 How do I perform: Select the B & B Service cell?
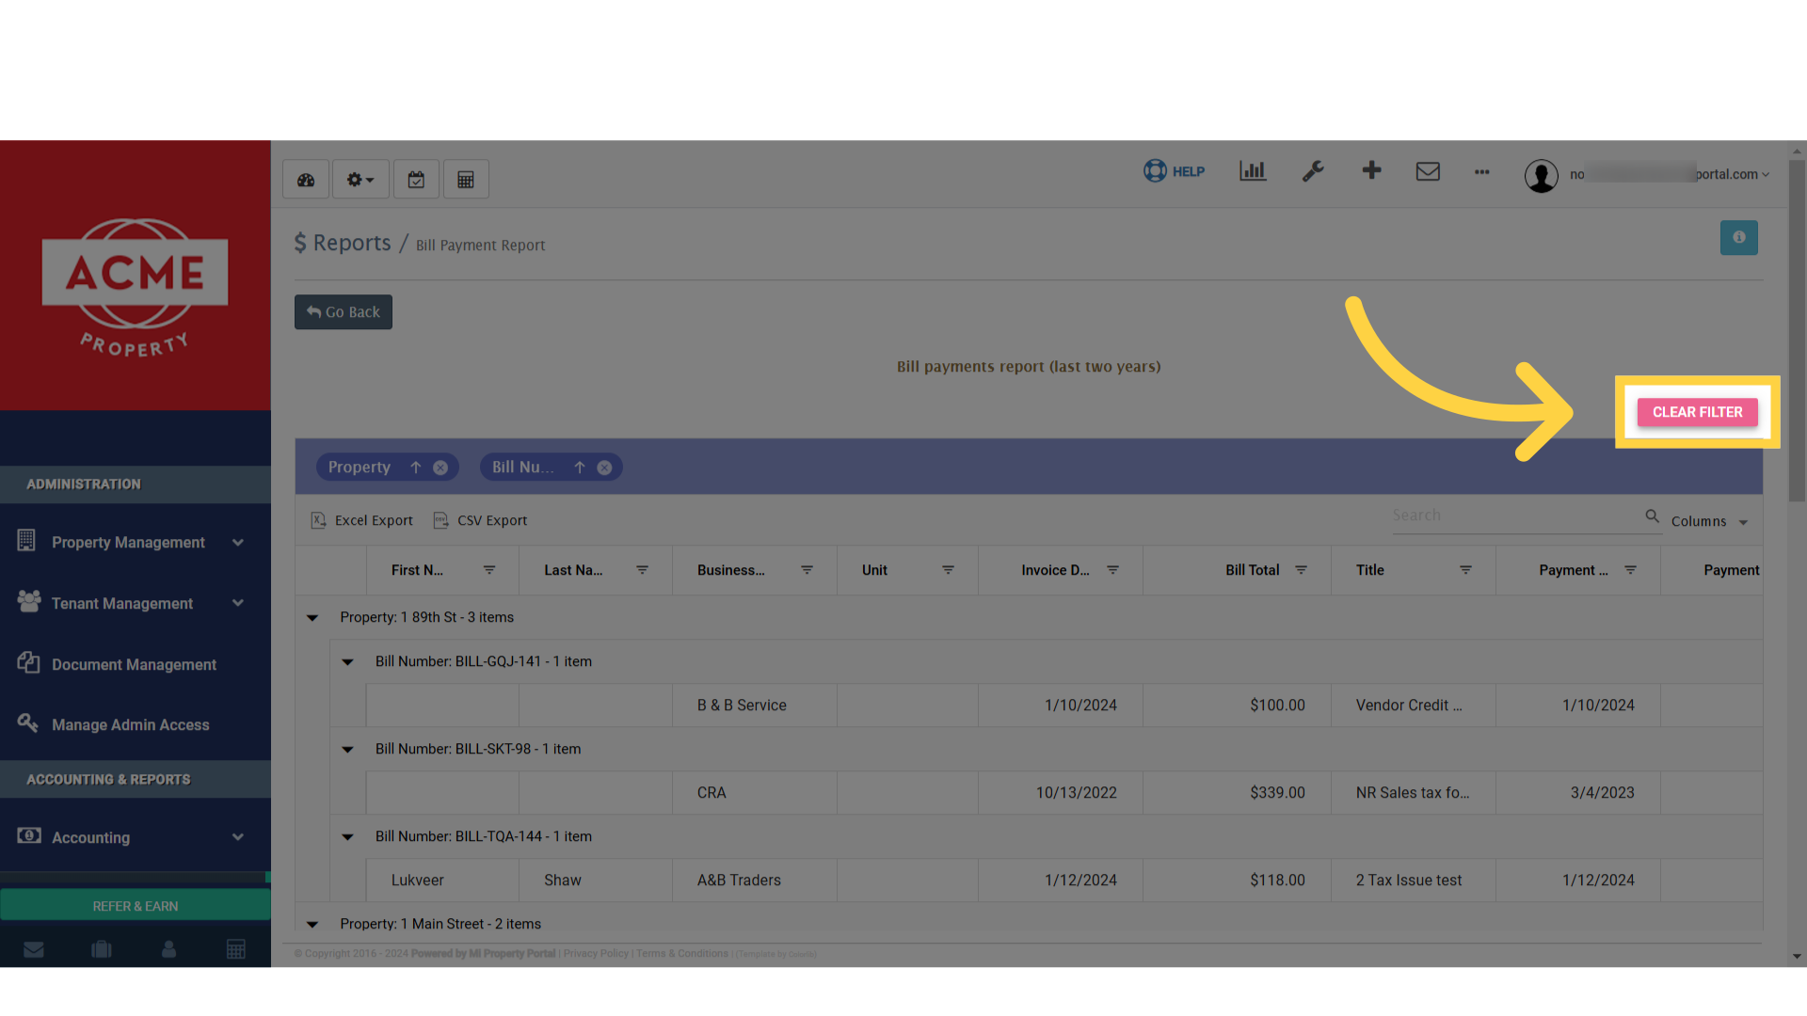(754, 706)
